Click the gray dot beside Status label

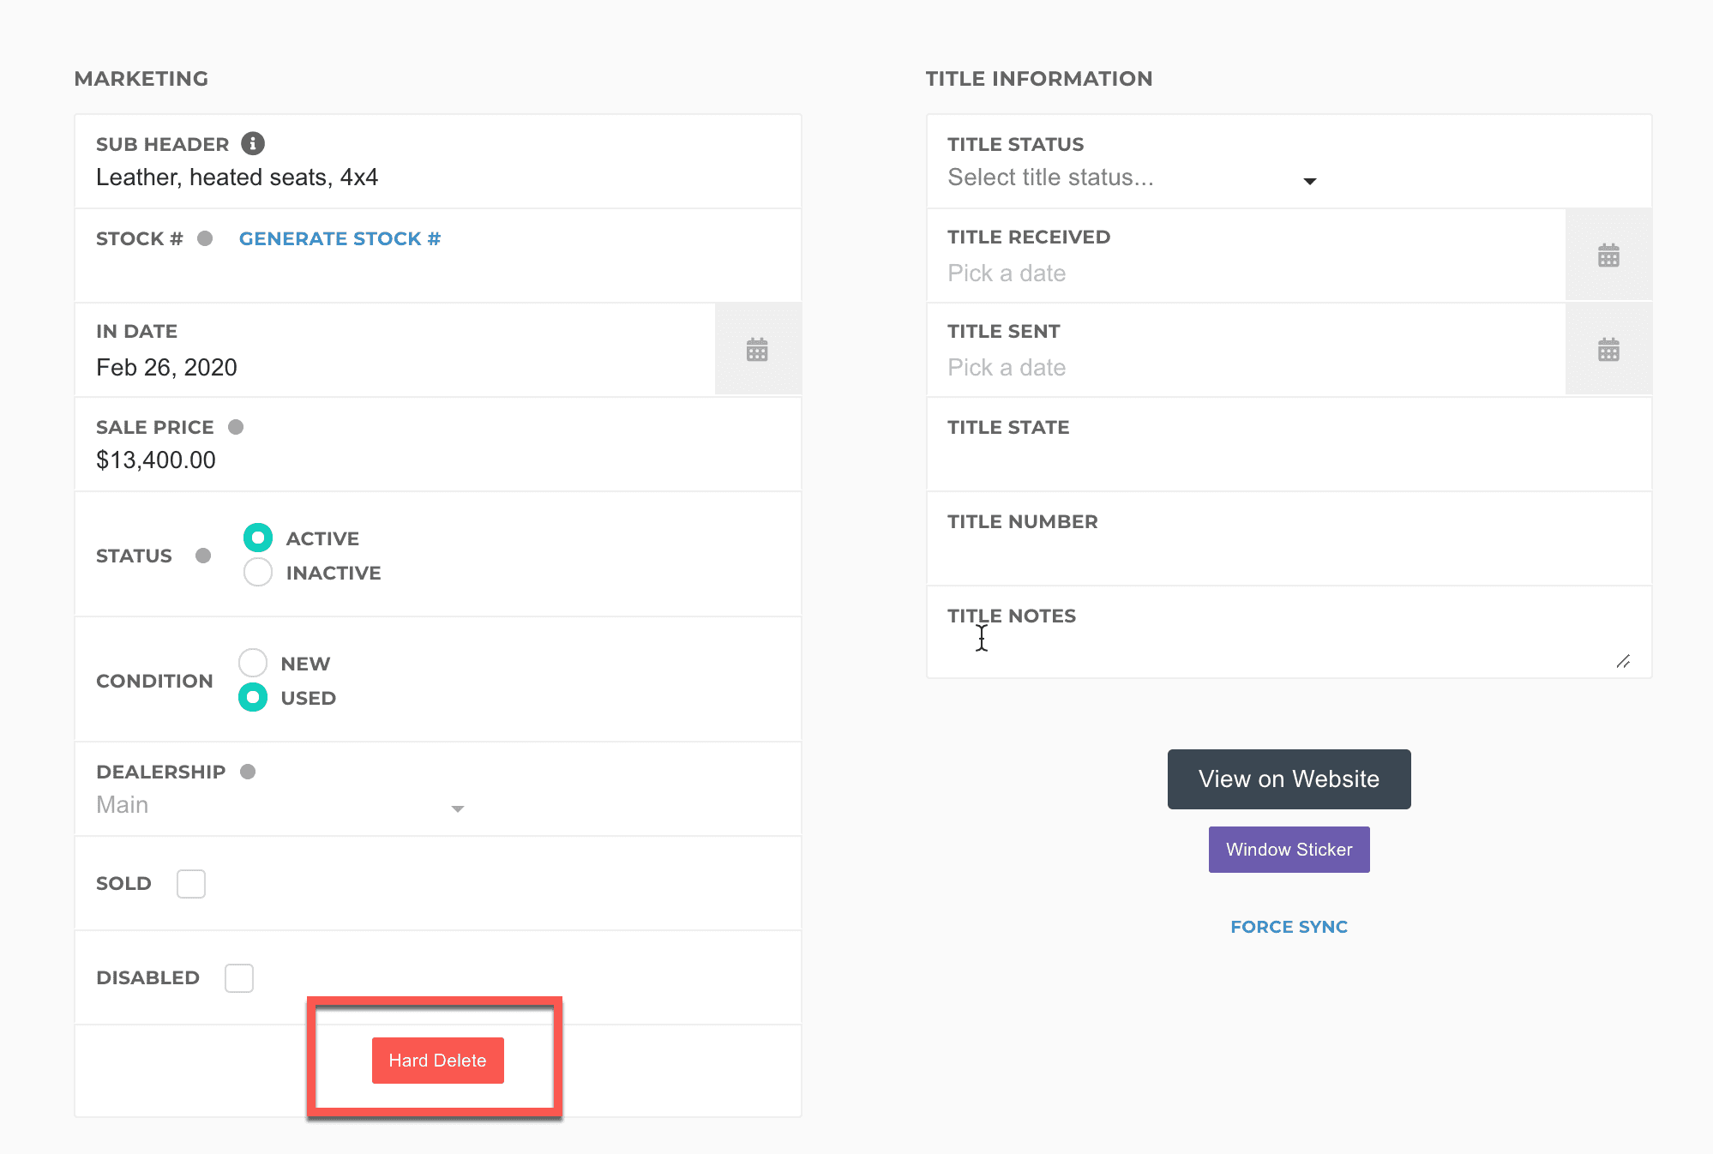tap(203, 556)
